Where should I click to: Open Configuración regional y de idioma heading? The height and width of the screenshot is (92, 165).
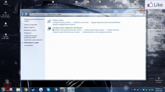[67, 28]
